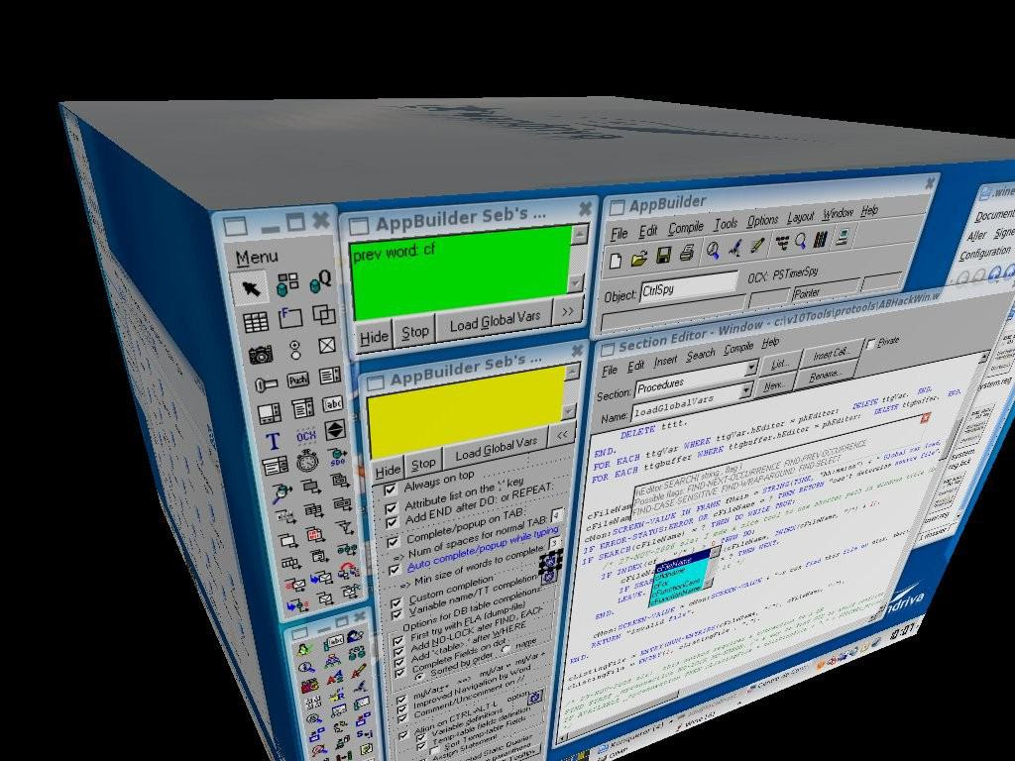
Task: Toggle the Variable name/TT completion checkbox
Action: [x=396, y=612]
